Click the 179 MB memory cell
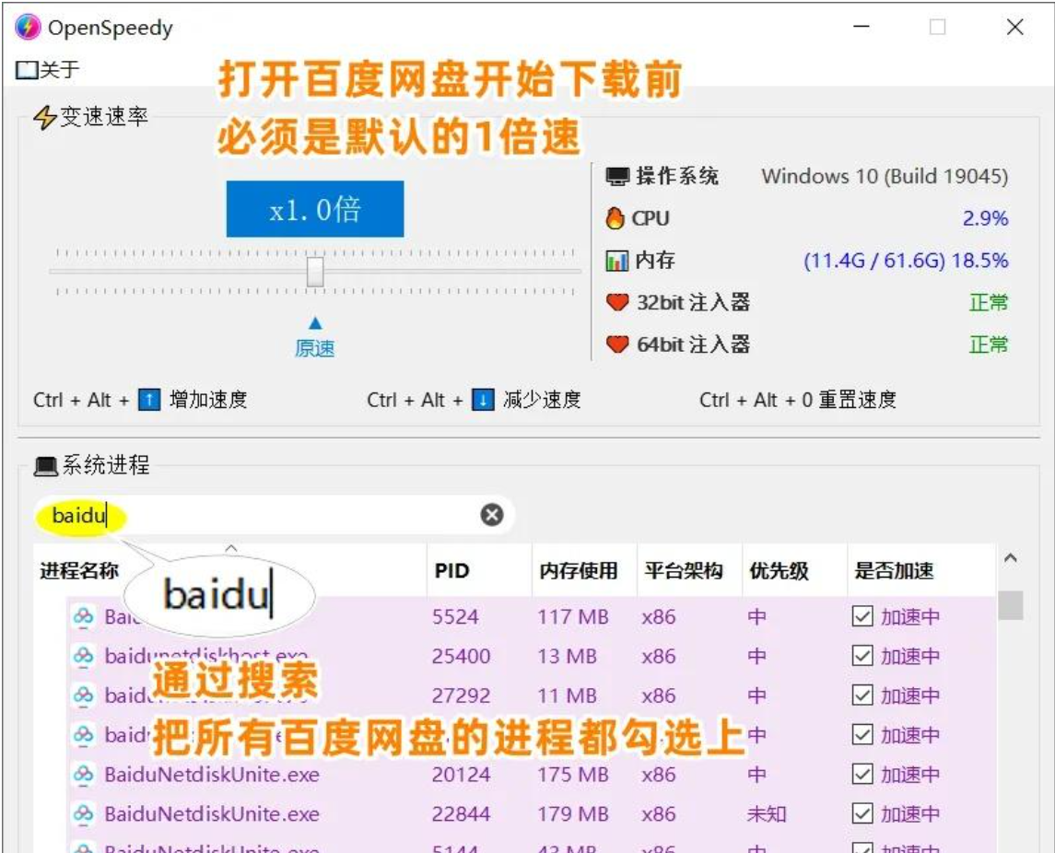Image resolution: width=1055 pixels, height=853 pixels. point(572,814)
